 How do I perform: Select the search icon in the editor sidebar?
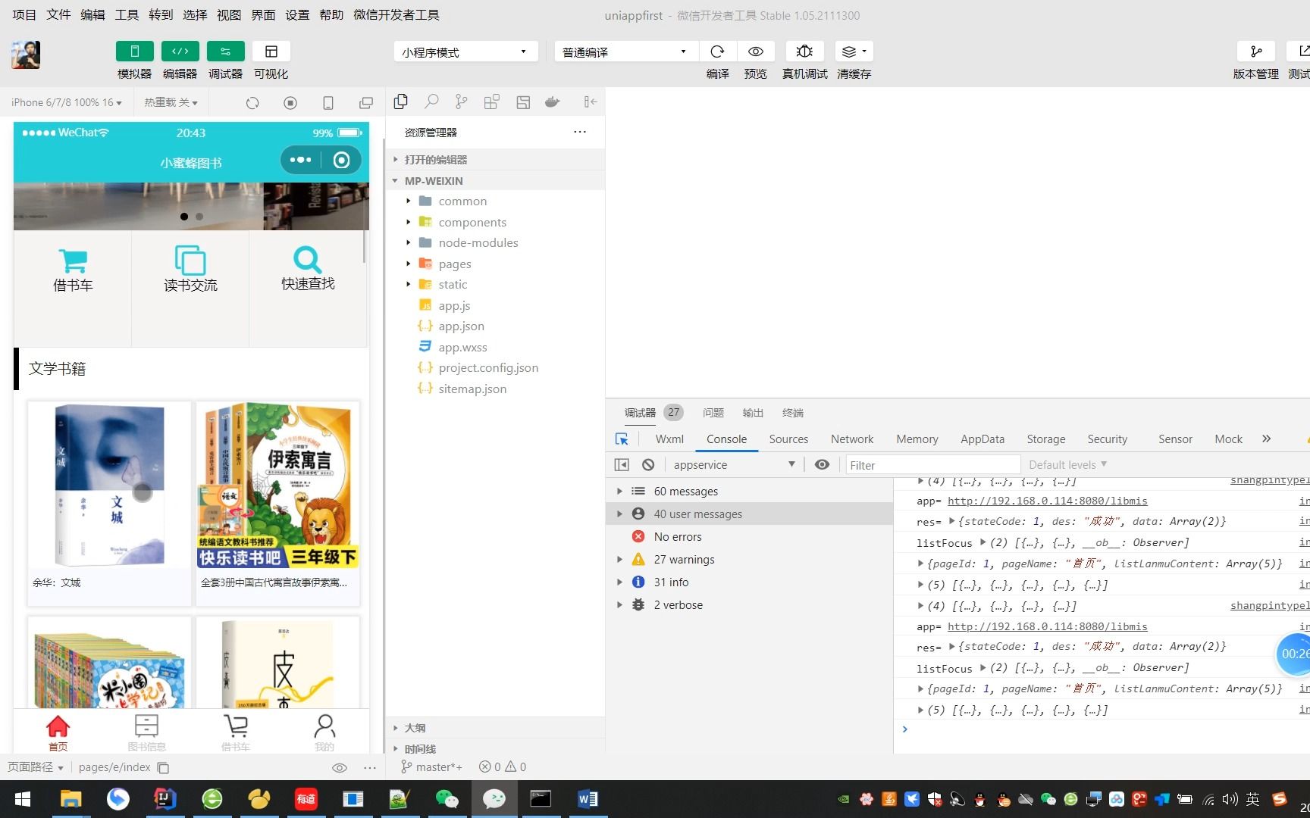click(431, 101)
